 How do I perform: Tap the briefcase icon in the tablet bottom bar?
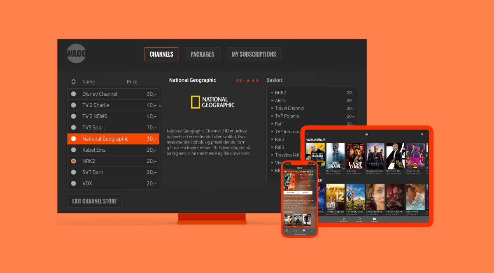tap(374, 219)
